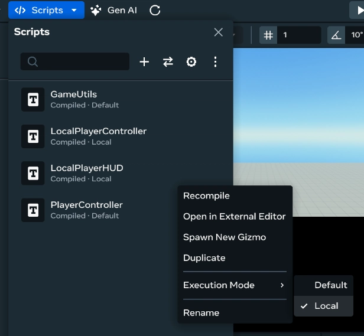
Task: Choose Spawn New Gizmo menu entry
Action: point(225,237)
